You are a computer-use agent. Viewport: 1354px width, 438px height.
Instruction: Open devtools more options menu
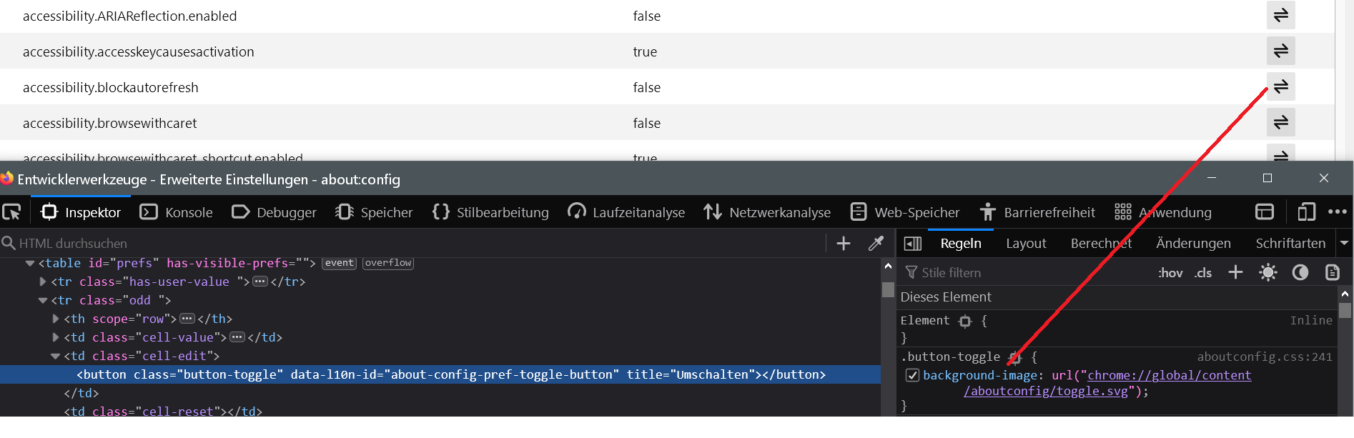pyautogui.click(x=1337, y=212)
